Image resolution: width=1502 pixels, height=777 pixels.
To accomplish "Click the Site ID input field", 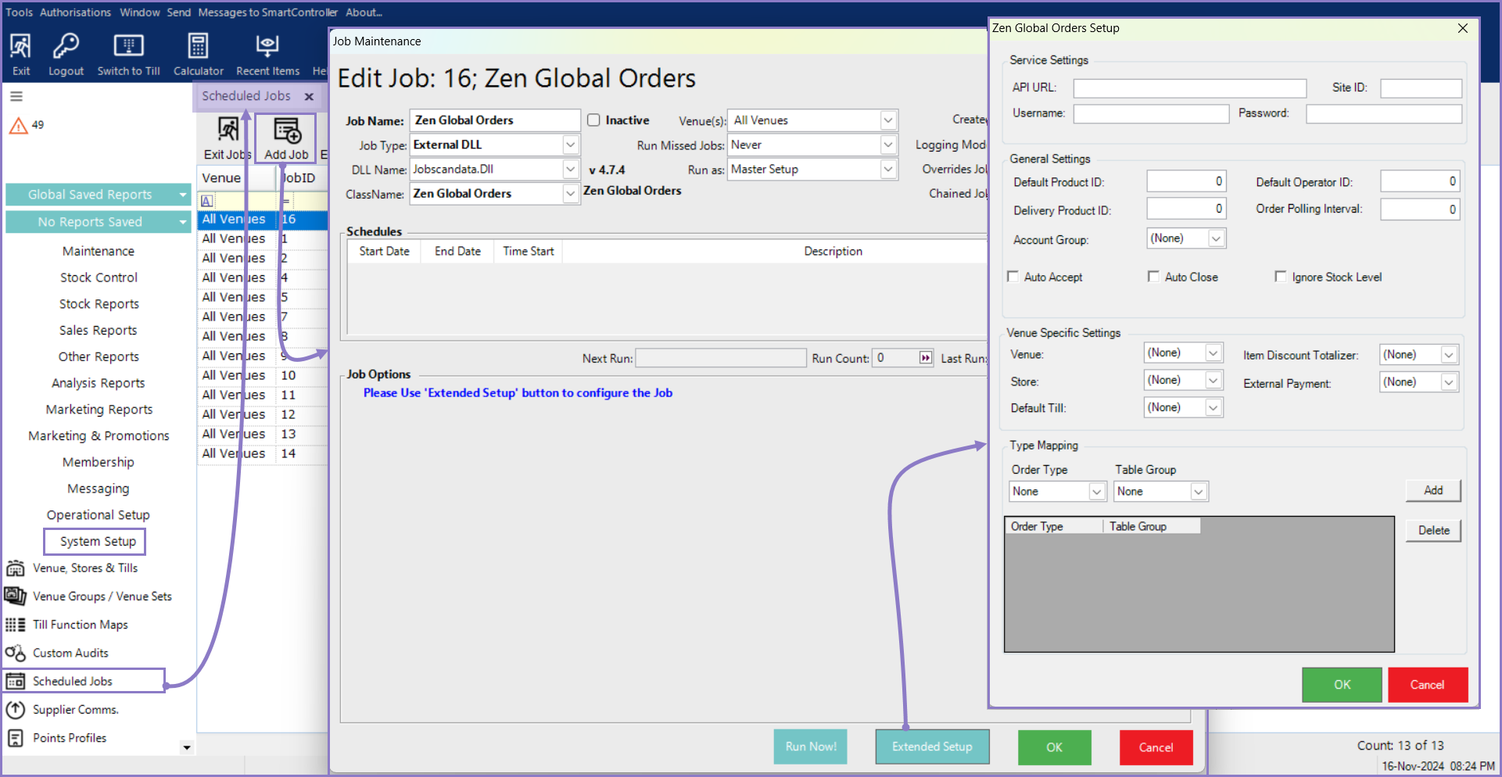I will click(x=1421, y=88).
